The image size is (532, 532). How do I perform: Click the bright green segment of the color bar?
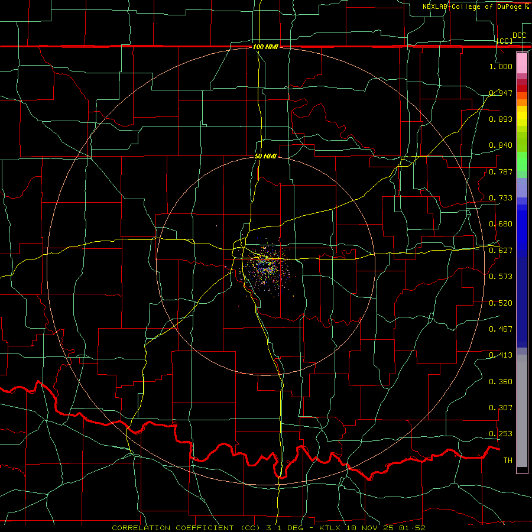pos(522,161)
